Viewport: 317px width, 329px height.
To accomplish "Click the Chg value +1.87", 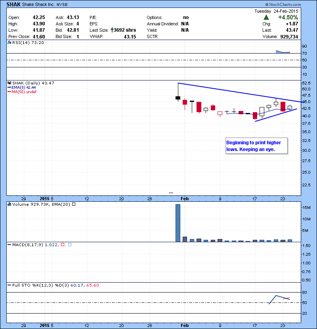I will pos(292,24).
